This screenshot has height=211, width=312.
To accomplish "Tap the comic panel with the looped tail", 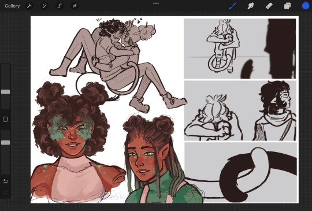I will point(240,172).
